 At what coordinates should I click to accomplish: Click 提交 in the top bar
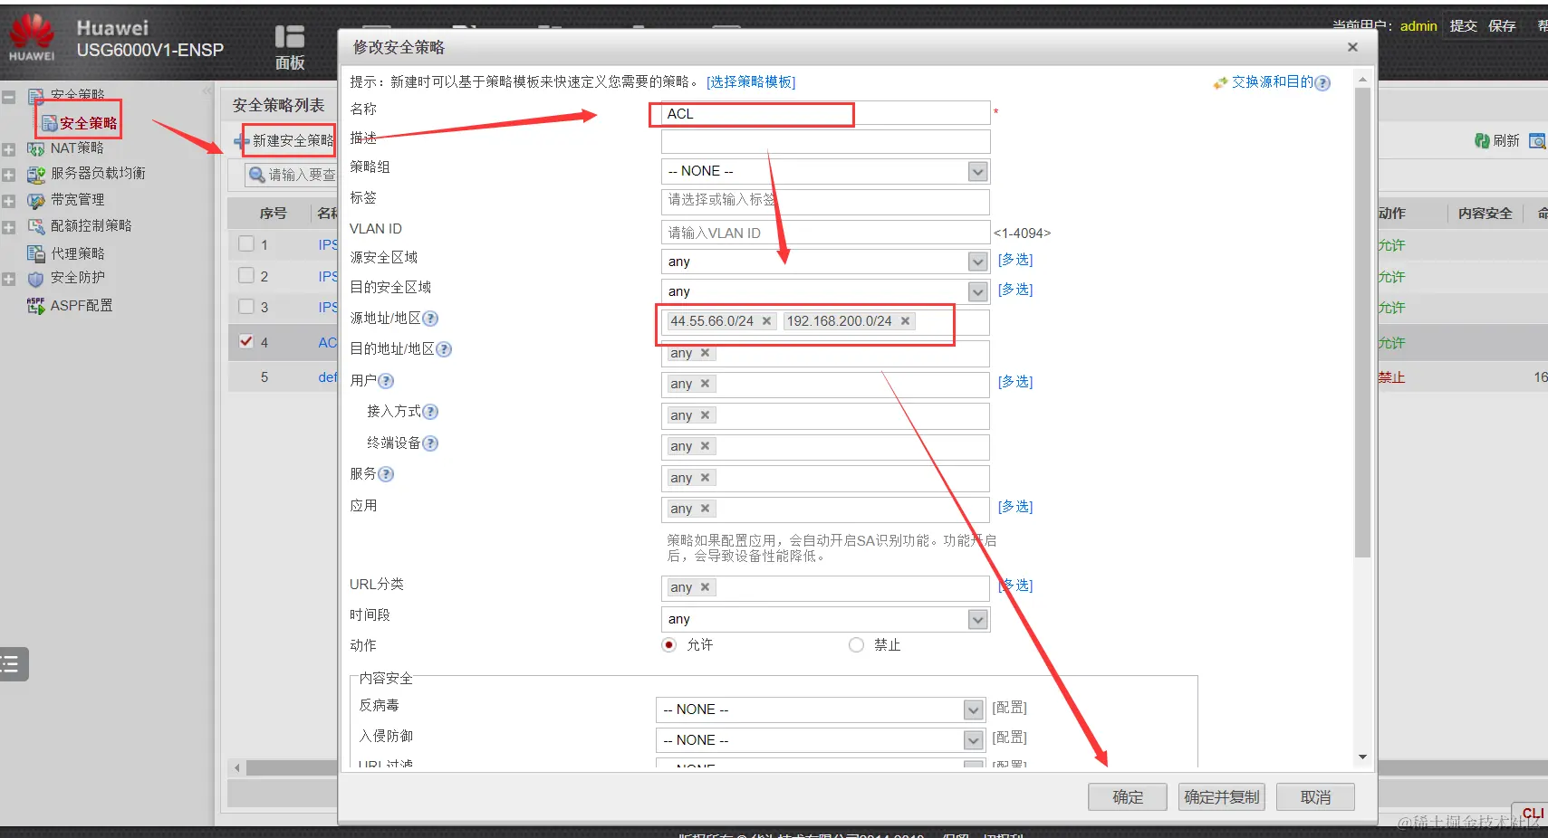coord(1463,26)
